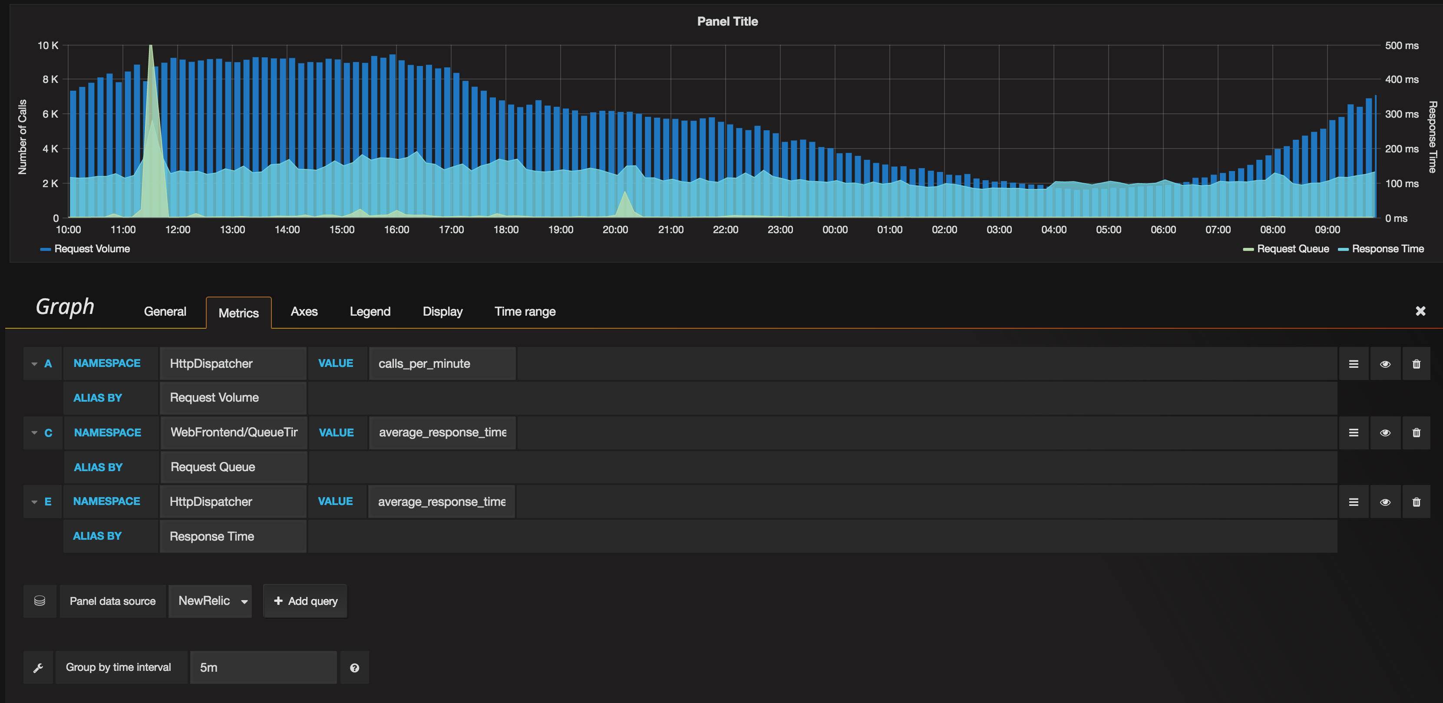This screenshot has width=1443, height=703.
Task: Click the VALUE label of query C
Action: [x=336, y=432]
